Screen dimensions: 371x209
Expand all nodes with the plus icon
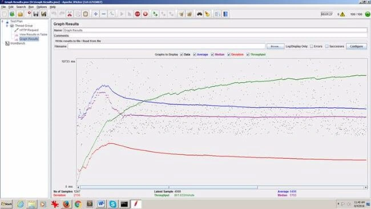95,14
